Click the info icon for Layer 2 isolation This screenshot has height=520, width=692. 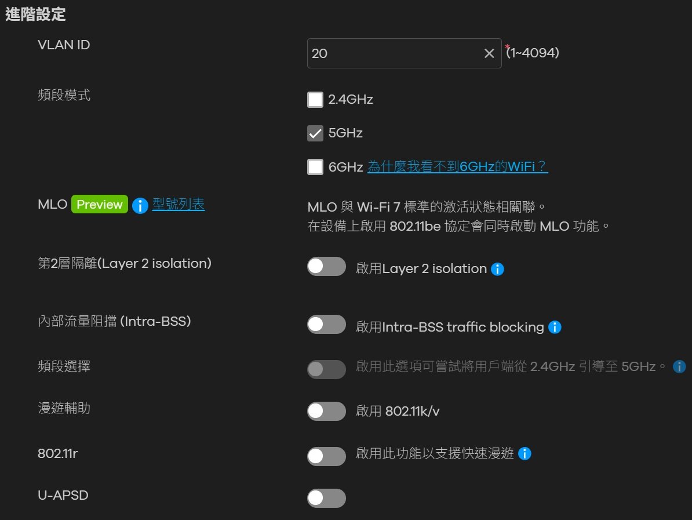[497, 268]
